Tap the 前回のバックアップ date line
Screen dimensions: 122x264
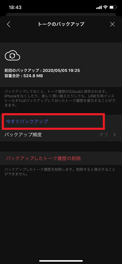pos(42,70)
